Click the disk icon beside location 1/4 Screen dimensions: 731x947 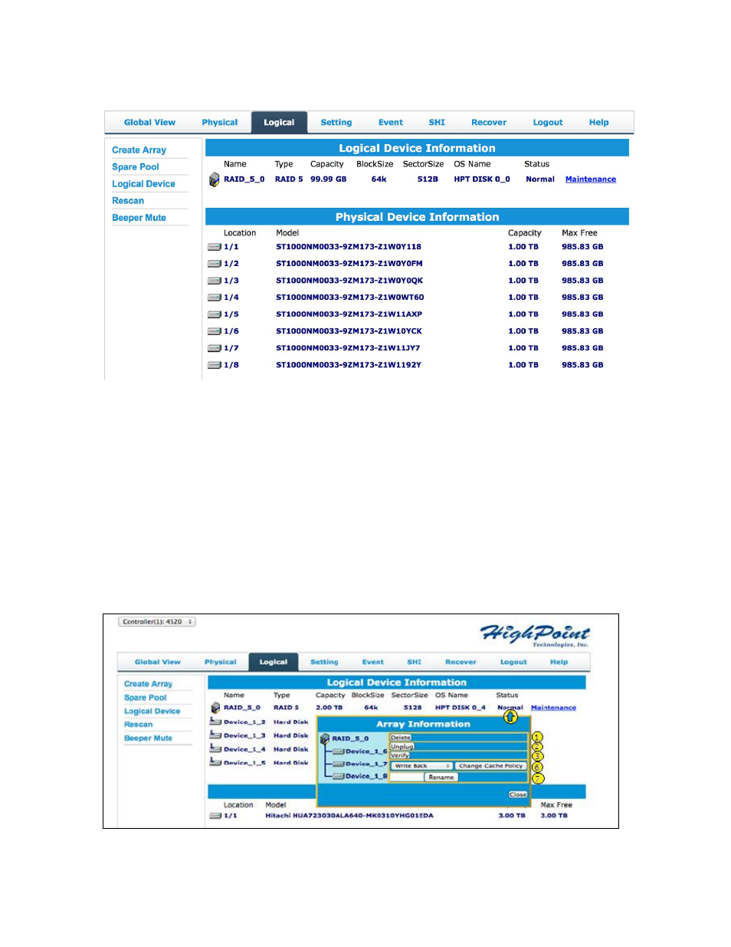pyautogui.click(x=215, y=298)
